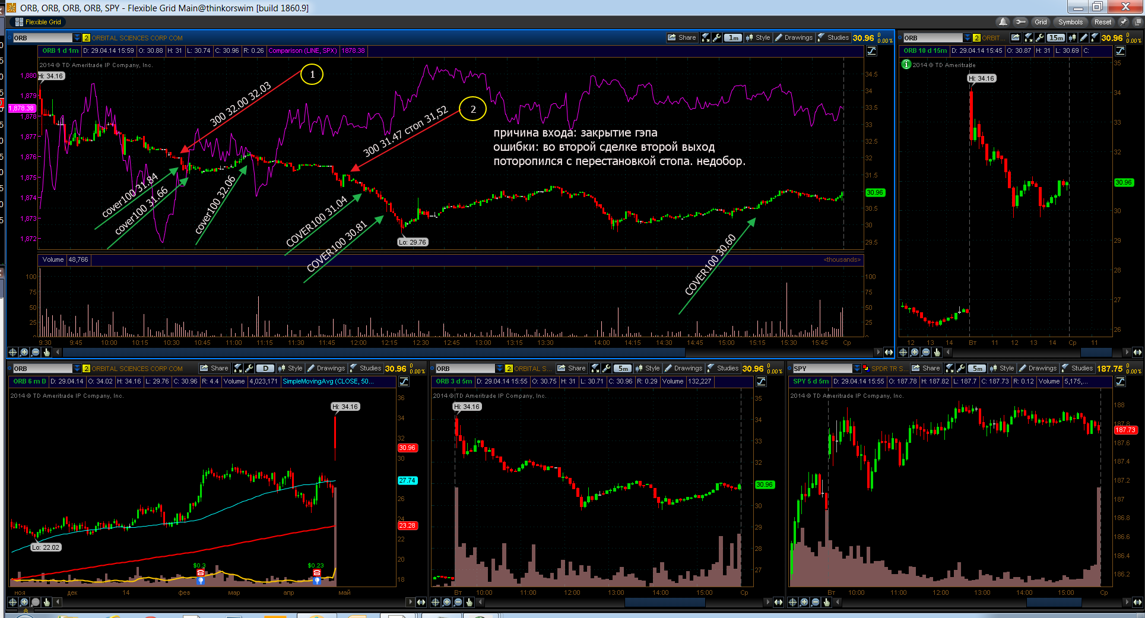
Task: Open 15m timeframe selector in right chart
Action: pyautogui.click(x=1056, y=37)
